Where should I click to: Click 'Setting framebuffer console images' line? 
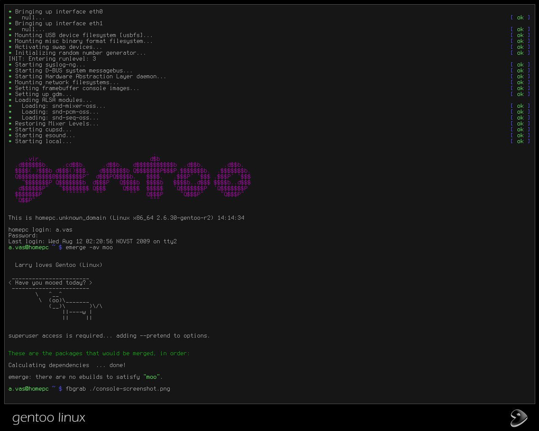(x=74, y=88)
